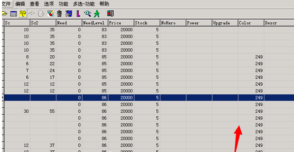The height and width of the screenshot is (152, 294).
Task: Select the Sc cell with value 30
Action: click(x=17, y=111)
